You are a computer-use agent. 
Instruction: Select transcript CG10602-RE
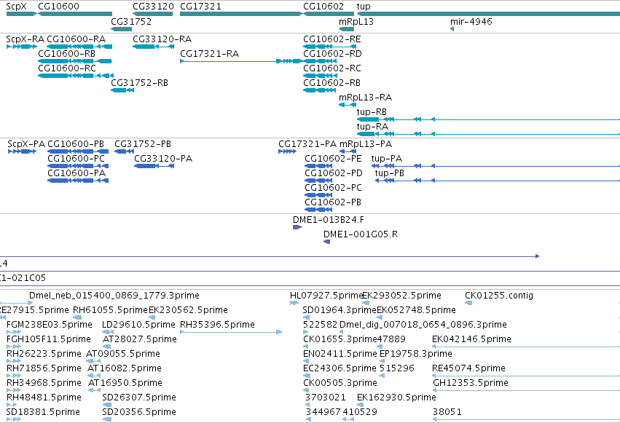point(329,47)
